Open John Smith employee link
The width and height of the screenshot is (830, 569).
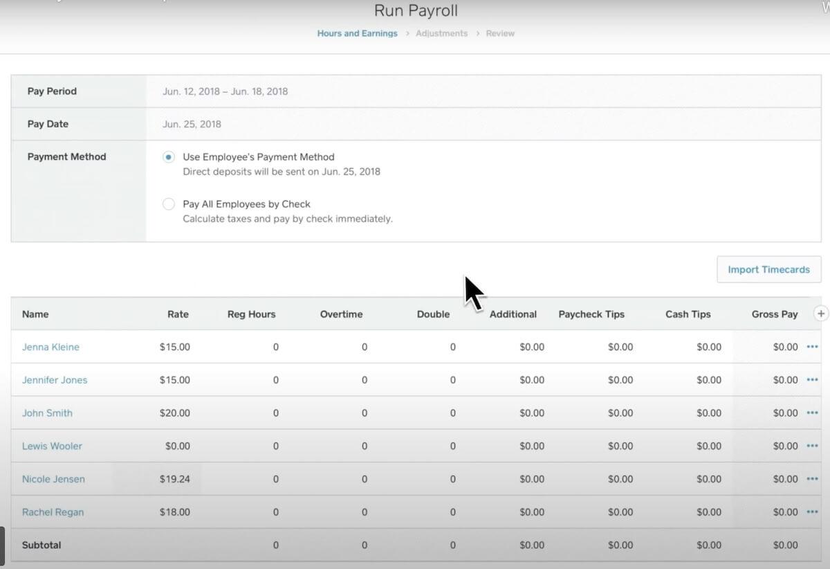47,413
